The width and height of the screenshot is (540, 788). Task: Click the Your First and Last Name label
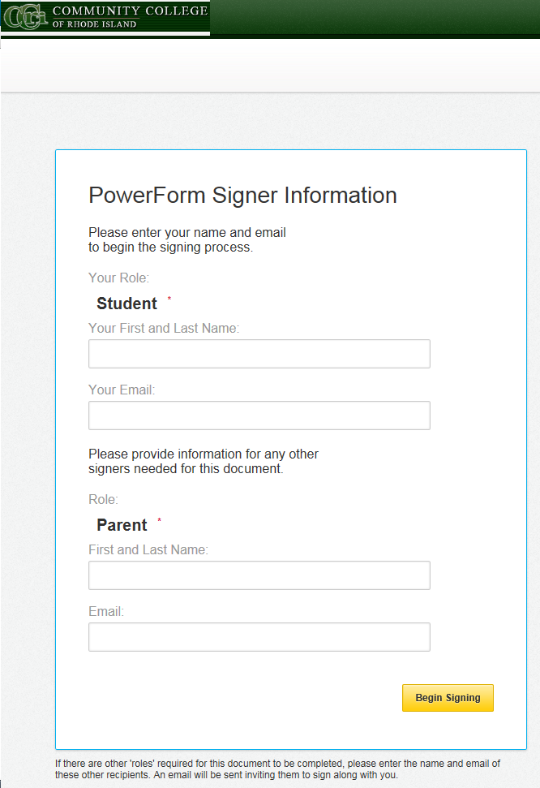(x=164, y=328)
